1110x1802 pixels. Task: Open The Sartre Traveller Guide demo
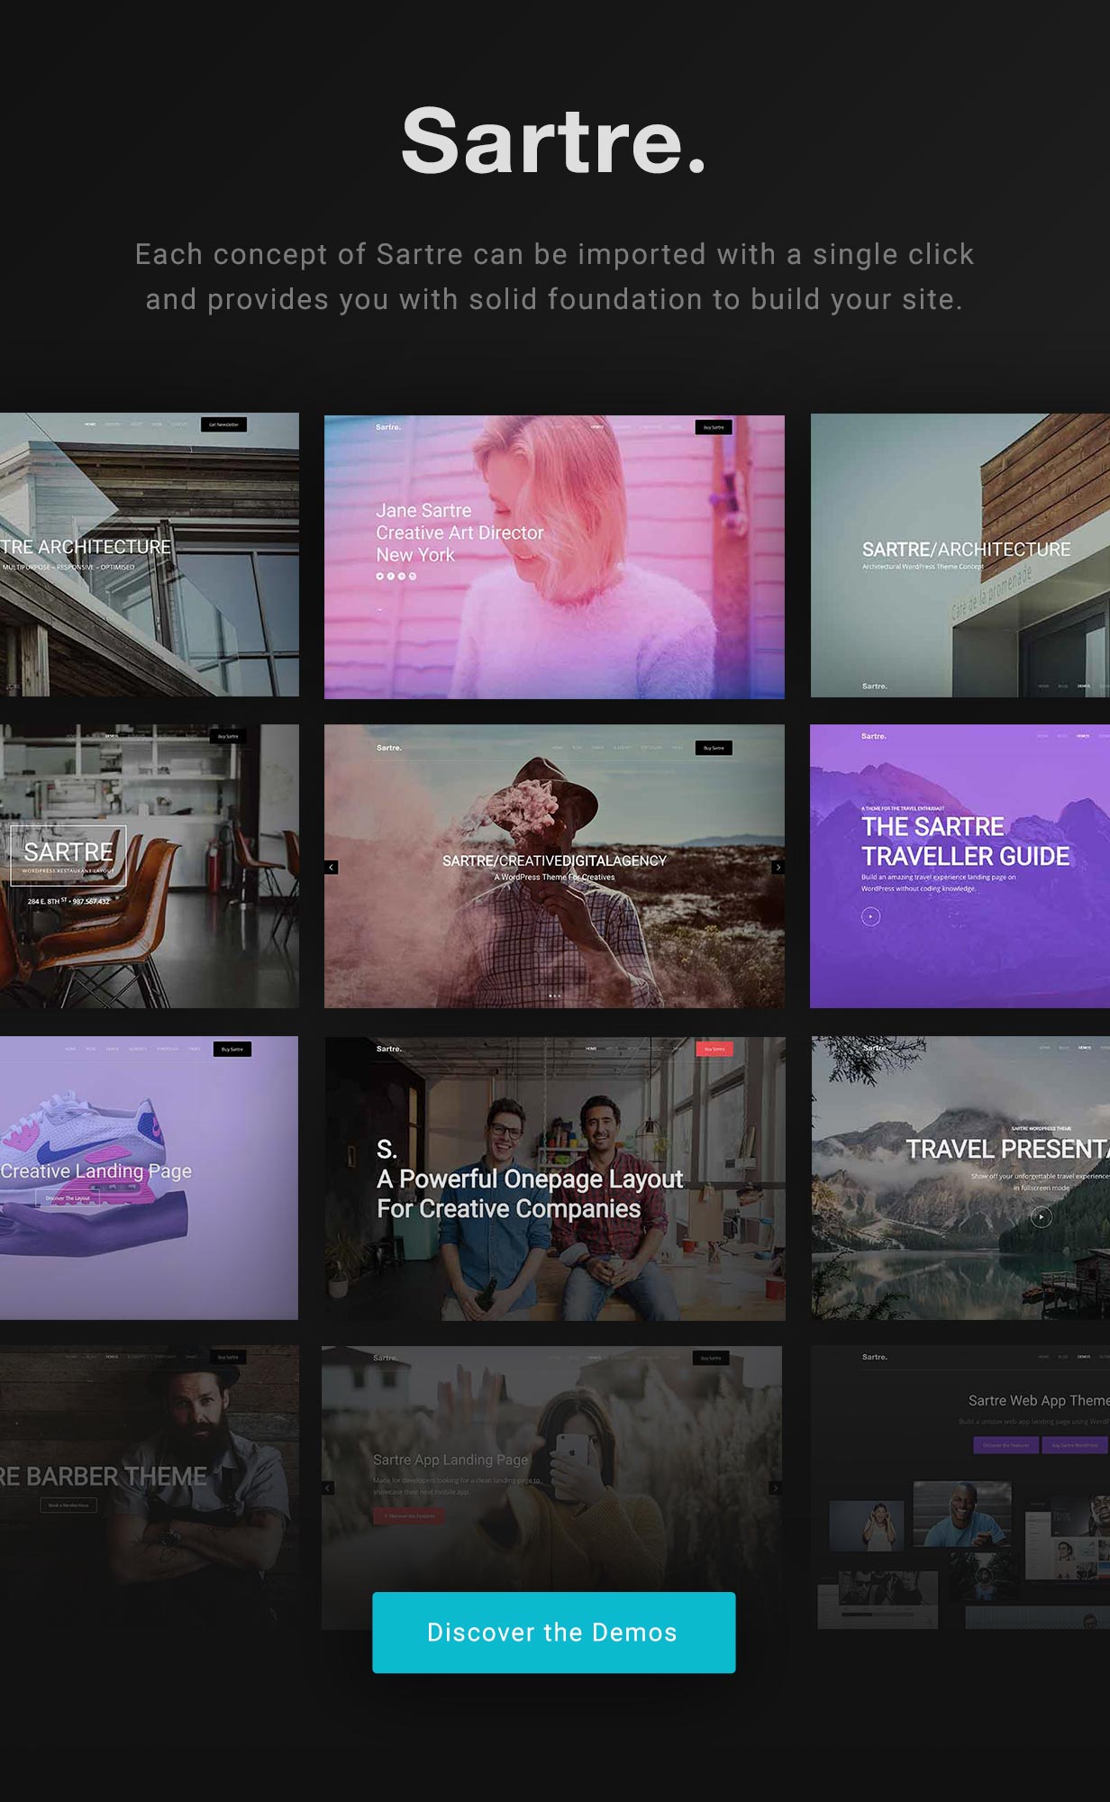(x=960, y=866)
